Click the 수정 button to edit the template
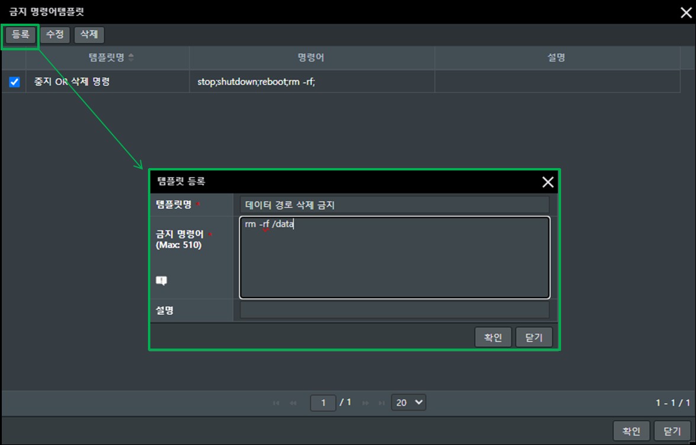Screen dimensions: 696x445 click(55, 35)
